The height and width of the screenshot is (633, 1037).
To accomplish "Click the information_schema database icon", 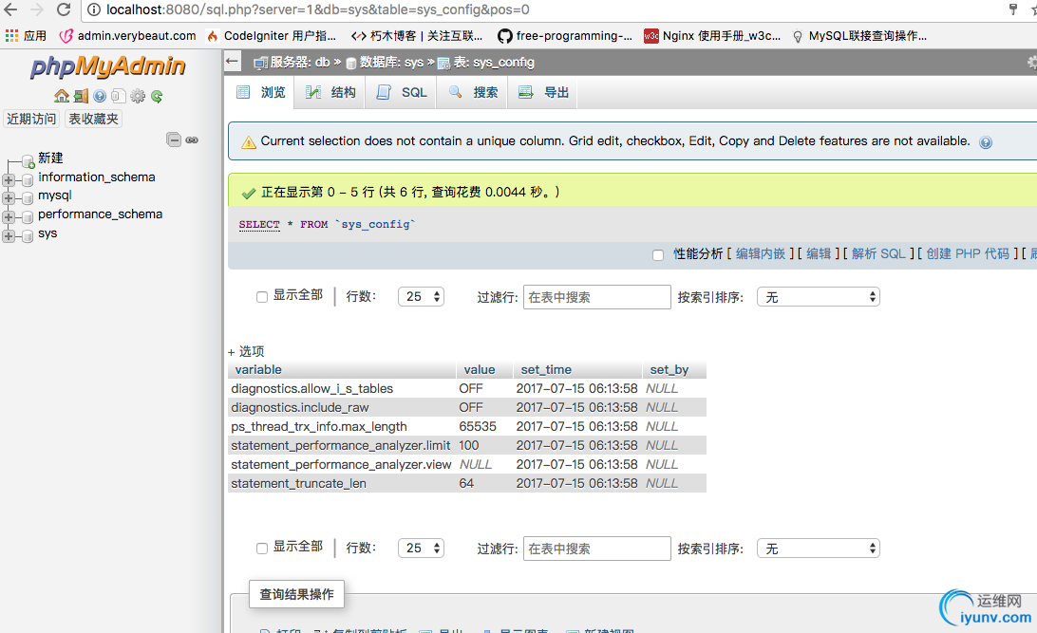I will [x=28, y=179].
